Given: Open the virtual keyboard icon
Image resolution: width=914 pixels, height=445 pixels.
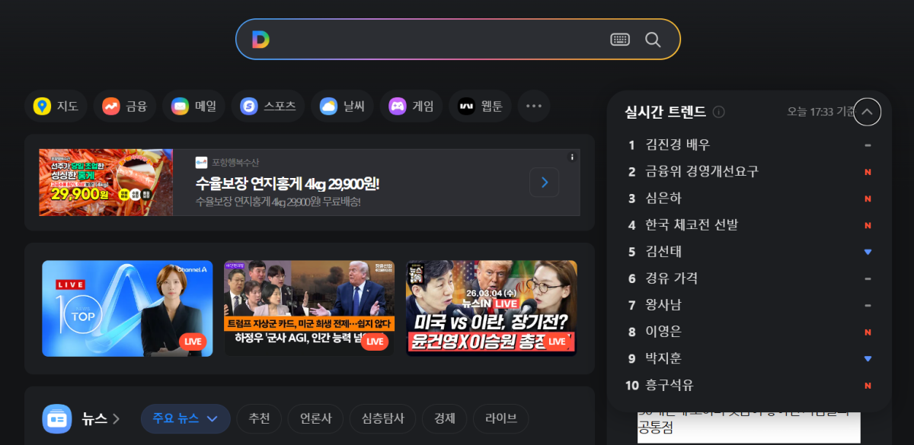Looking at the screenshot, I should pos(620,40).
